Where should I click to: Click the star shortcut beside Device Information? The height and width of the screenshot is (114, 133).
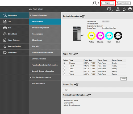(82, 16)
